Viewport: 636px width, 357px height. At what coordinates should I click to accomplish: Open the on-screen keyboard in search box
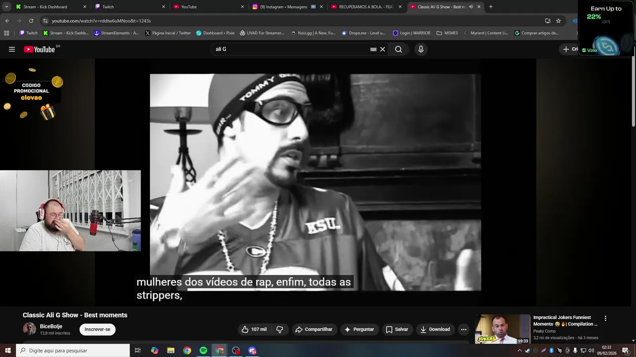[373, 49]
